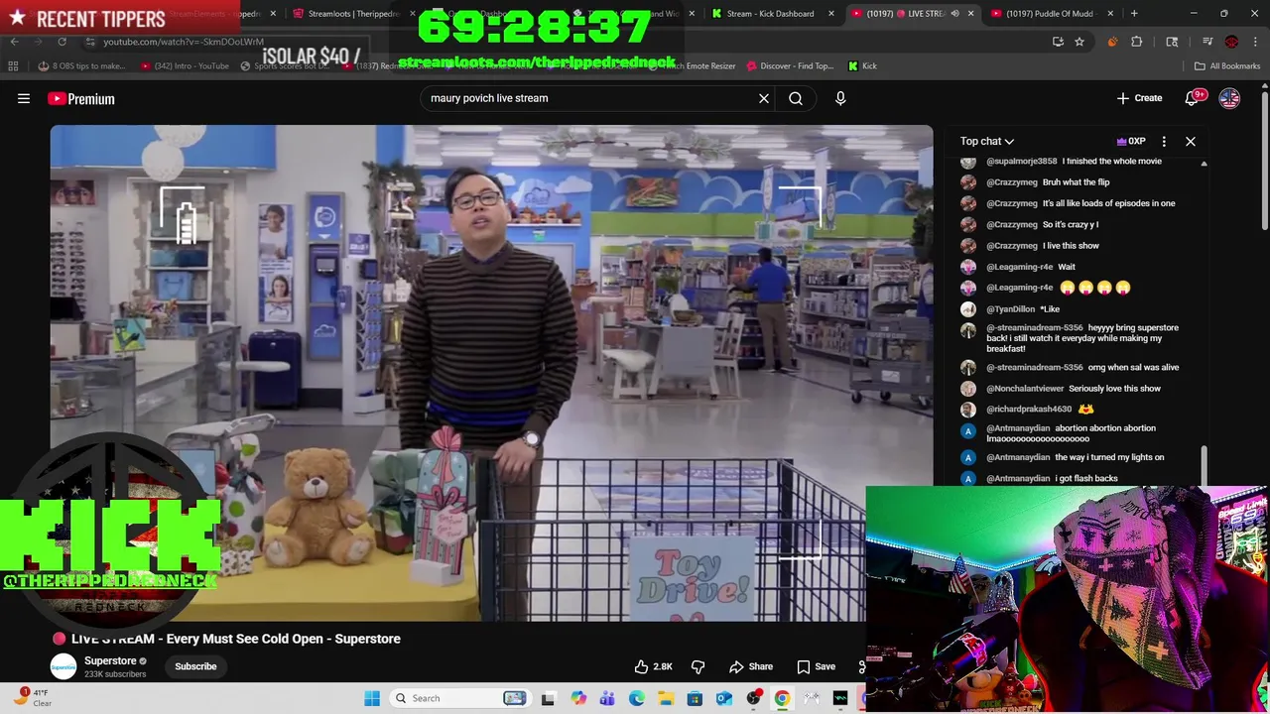1270x714 pixels.
Task: Open Microsoft Edge from taskbar
Action: [x=637, y=698]
